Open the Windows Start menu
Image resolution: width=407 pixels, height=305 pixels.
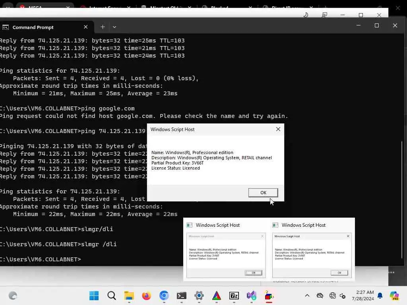tap(94, 295)
